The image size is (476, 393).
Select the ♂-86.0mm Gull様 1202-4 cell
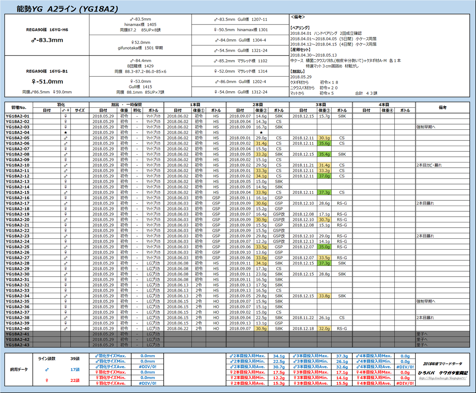tap(240, 82)
